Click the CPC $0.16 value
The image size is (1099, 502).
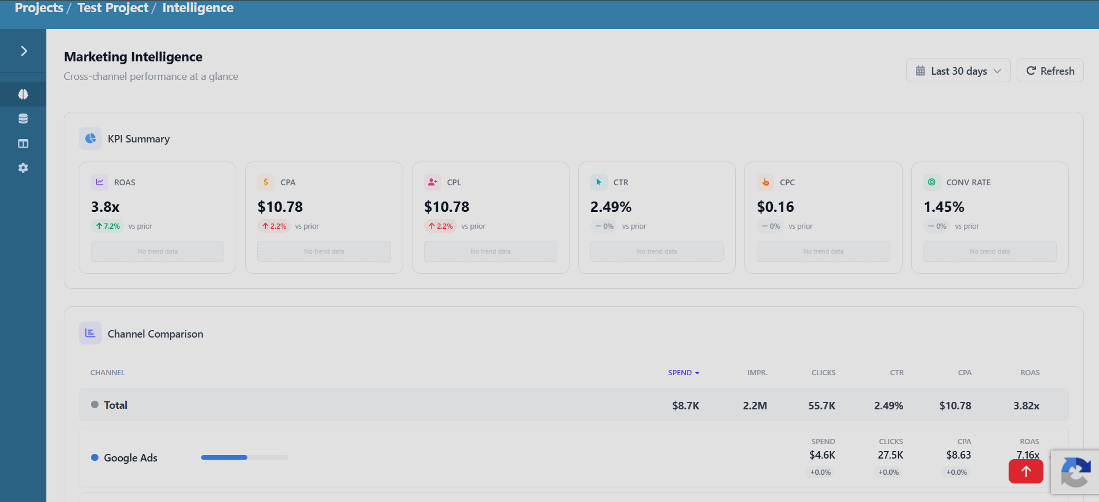click(775, 207)
